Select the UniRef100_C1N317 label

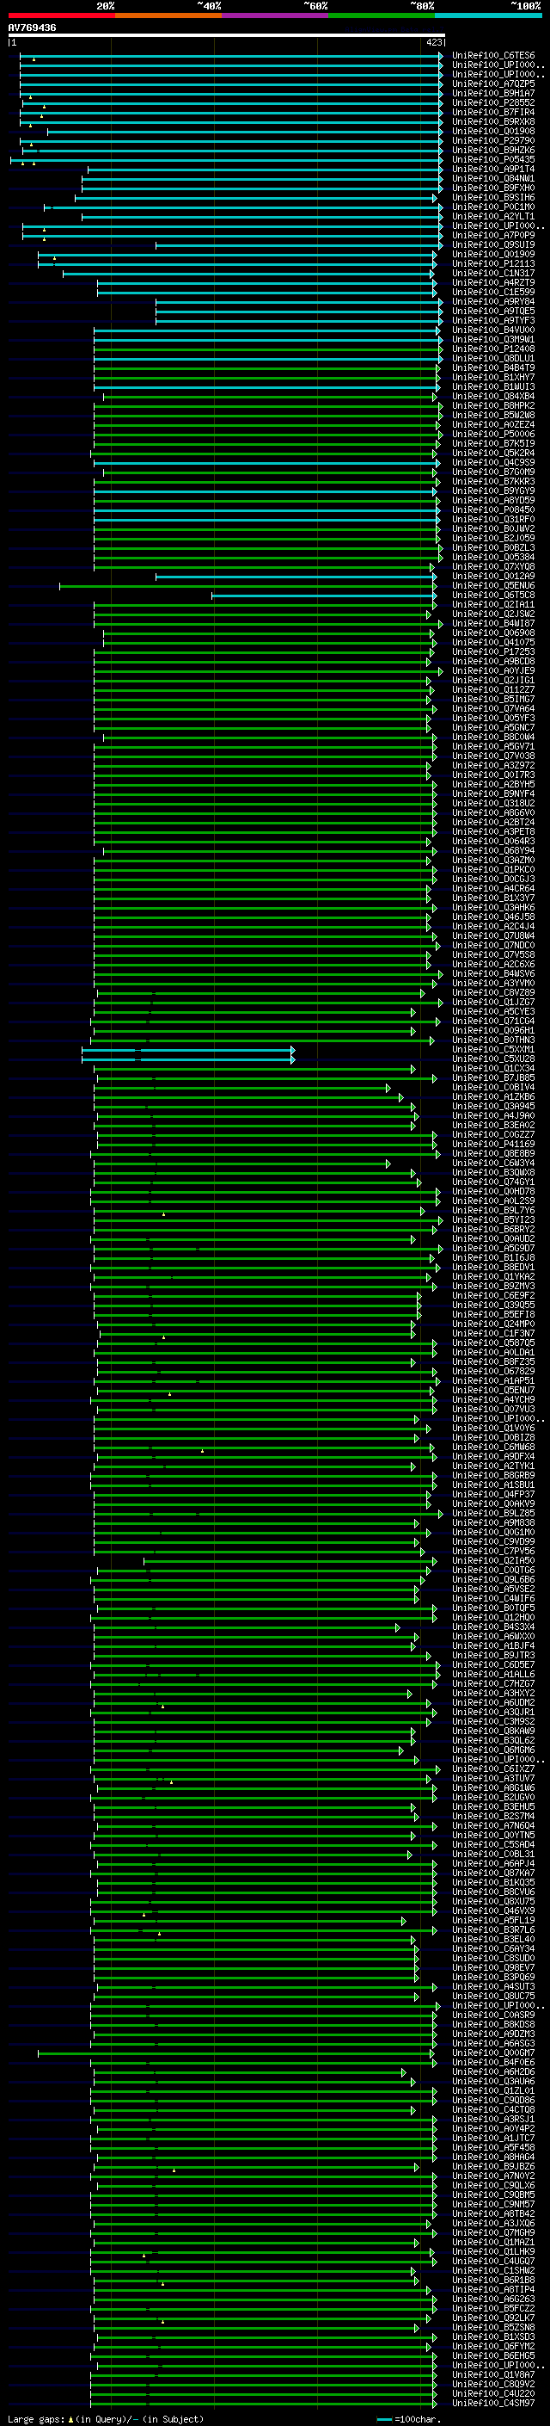pos(493,273)
